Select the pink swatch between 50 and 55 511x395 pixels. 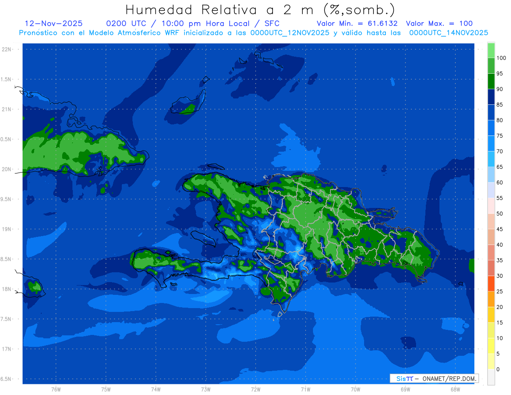coord(491,206)
